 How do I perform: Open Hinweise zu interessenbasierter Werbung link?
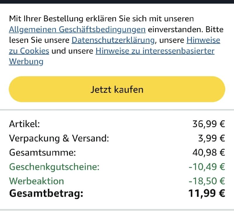(155, 51)
